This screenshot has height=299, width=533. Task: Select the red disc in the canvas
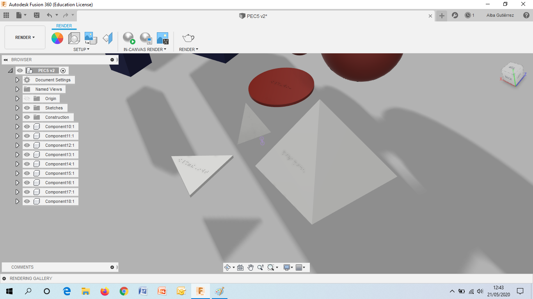click(x=281, y=88)
